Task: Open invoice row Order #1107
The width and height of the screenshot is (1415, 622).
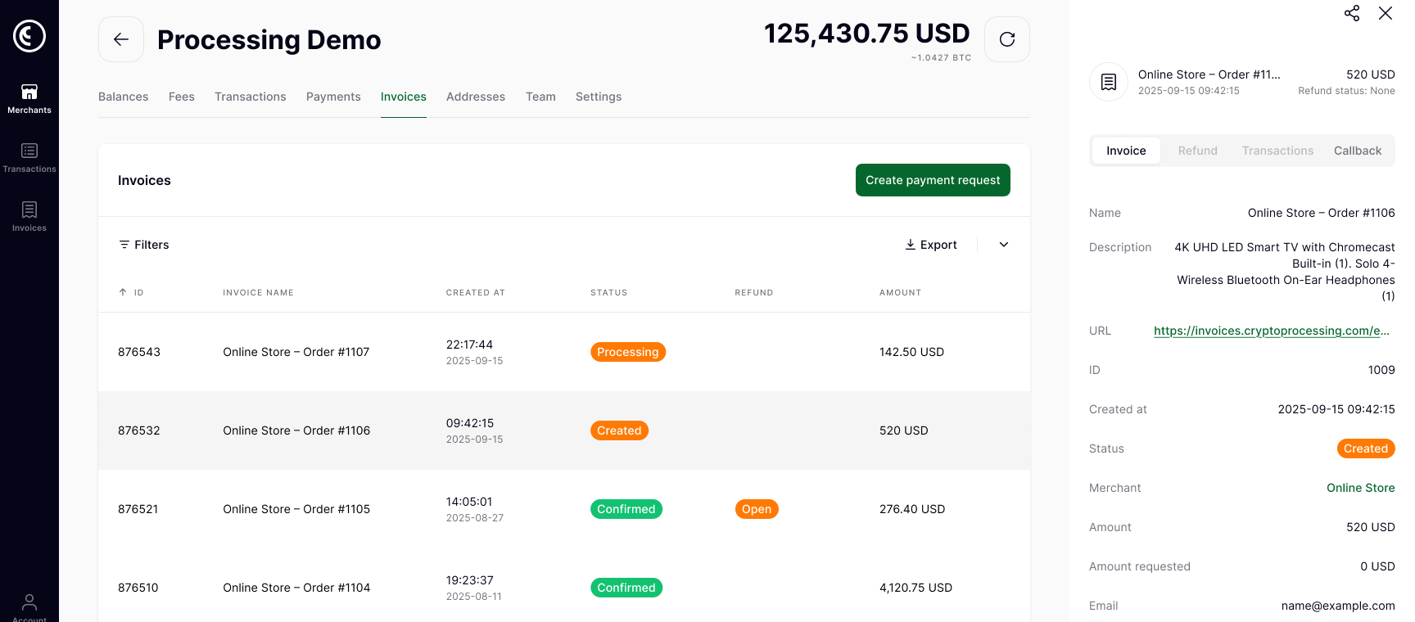Action: [564, 352]
